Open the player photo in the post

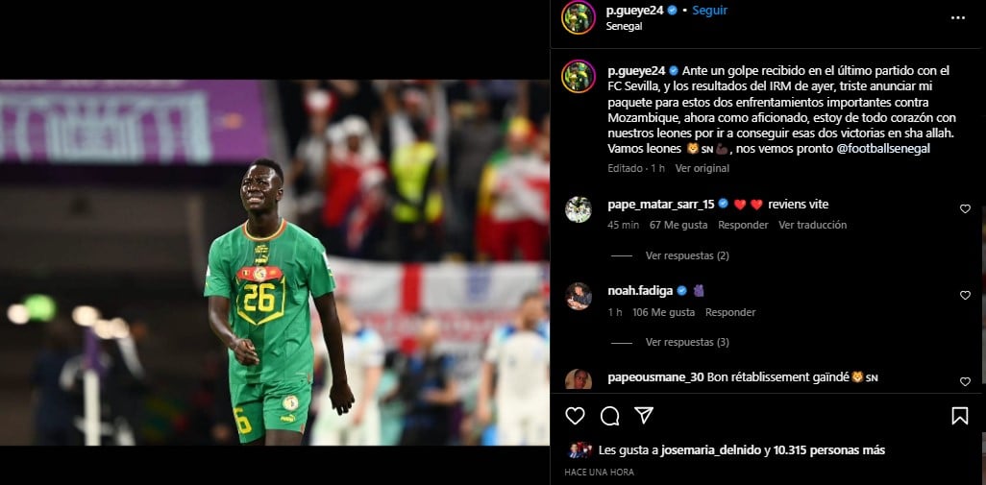[x=274, y=262]
